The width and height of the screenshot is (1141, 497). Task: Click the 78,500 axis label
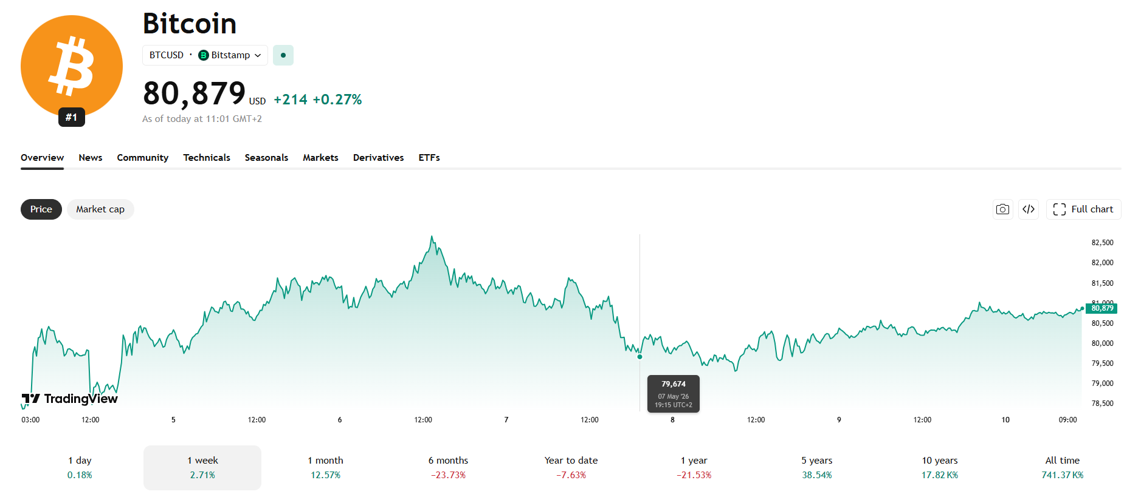(x=1102, y=404)
